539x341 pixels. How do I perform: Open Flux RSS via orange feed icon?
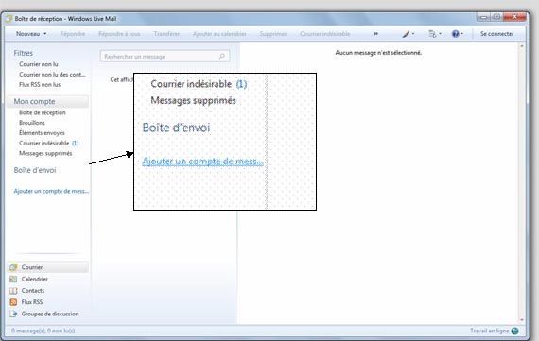coord(13,302)
